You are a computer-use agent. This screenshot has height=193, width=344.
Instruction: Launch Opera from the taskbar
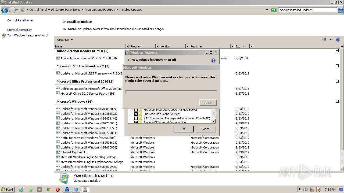point(58,190)
